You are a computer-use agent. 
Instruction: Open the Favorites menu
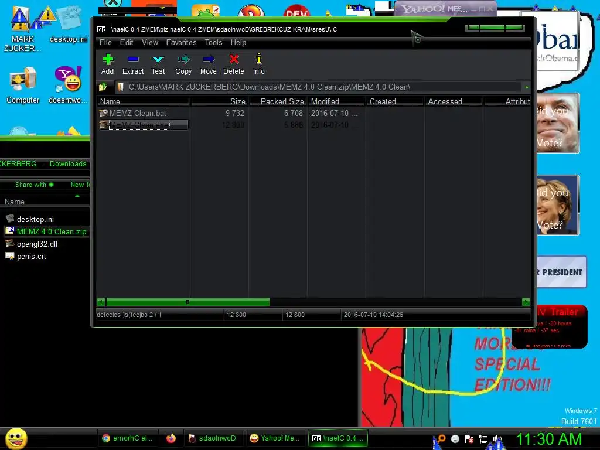point(182,42)
